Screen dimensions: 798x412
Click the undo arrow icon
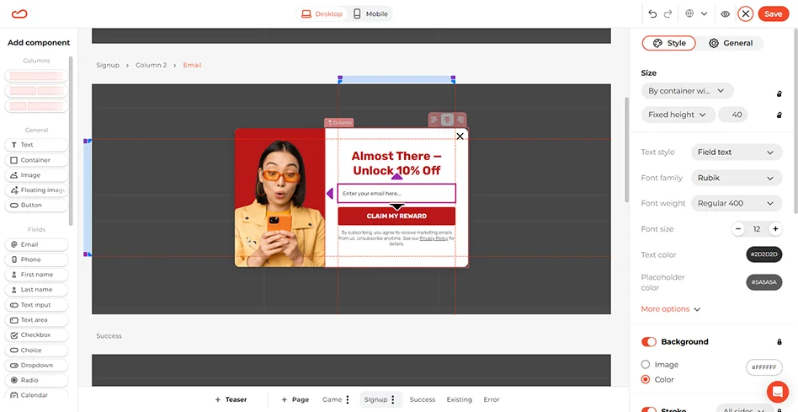click(x=652, y=13)
